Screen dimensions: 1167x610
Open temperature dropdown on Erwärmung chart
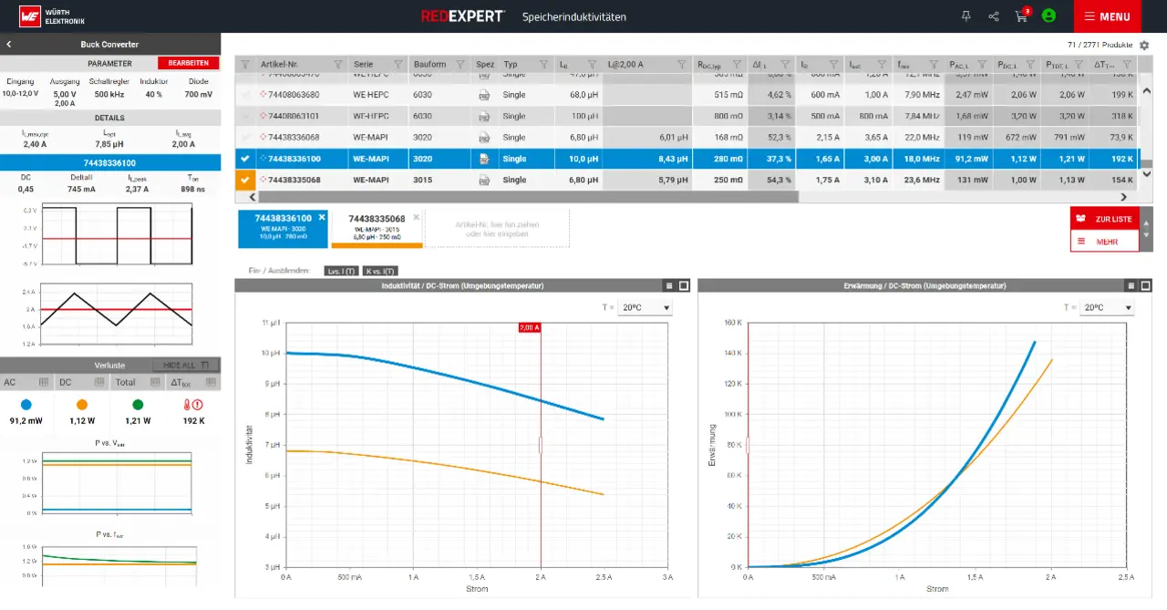tap(1107, 308)
